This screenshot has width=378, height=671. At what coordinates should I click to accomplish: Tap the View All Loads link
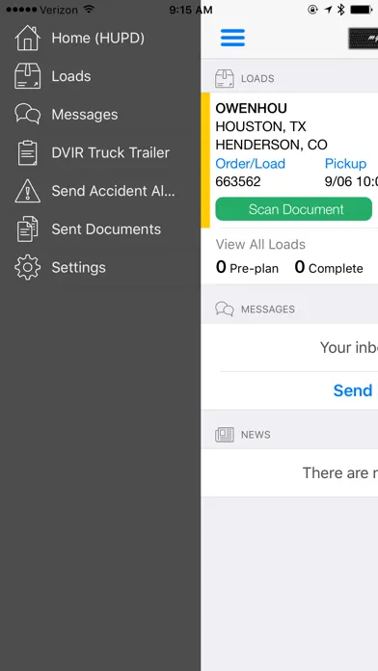tap(260, 244)
